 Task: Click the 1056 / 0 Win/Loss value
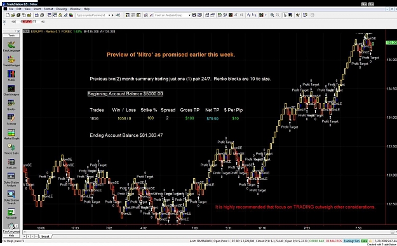[x=124, y=119]
